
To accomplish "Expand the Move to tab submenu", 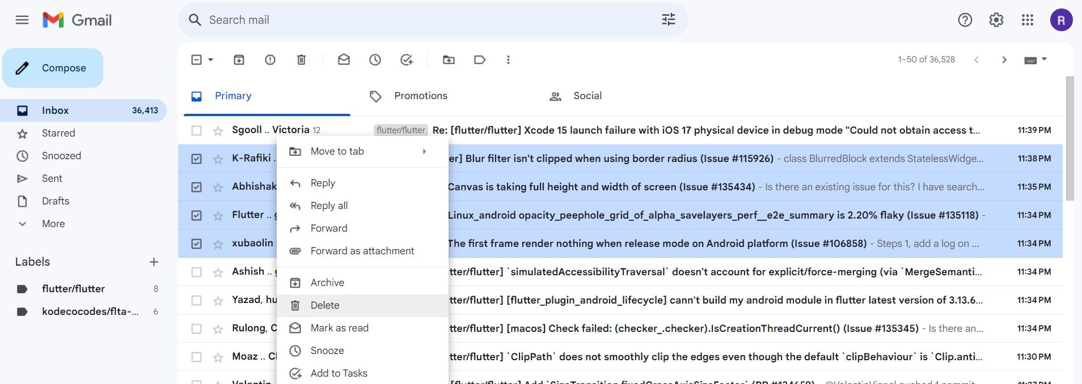I will [362, 151].
